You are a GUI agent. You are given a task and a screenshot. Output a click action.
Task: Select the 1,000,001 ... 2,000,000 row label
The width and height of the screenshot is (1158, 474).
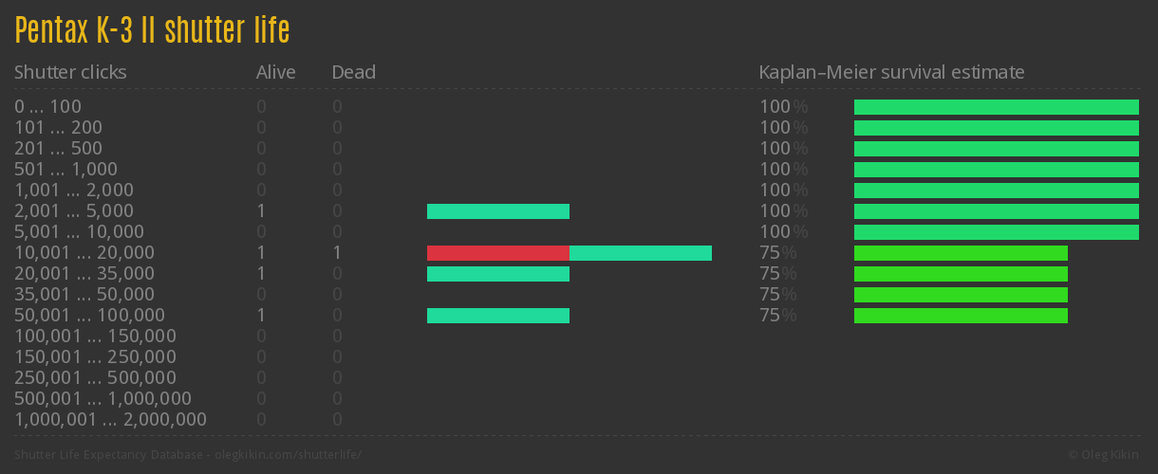click(110, 420)
